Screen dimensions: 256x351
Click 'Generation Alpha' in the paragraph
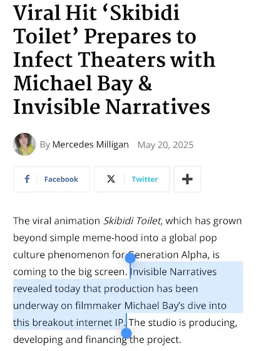point(168,254)
